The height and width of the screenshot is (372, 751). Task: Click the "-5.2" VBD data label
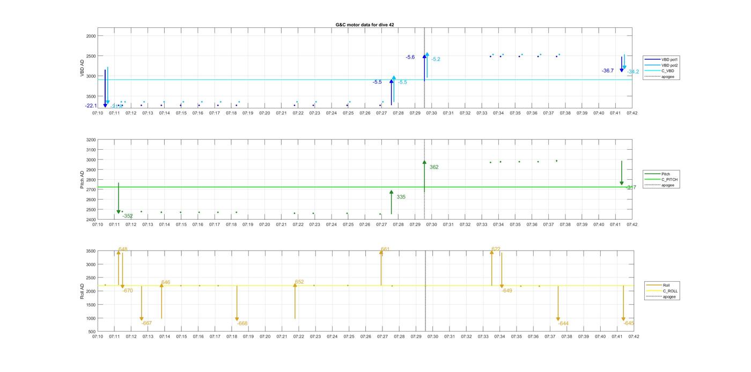pyautogui.click(x=436, y=59)
